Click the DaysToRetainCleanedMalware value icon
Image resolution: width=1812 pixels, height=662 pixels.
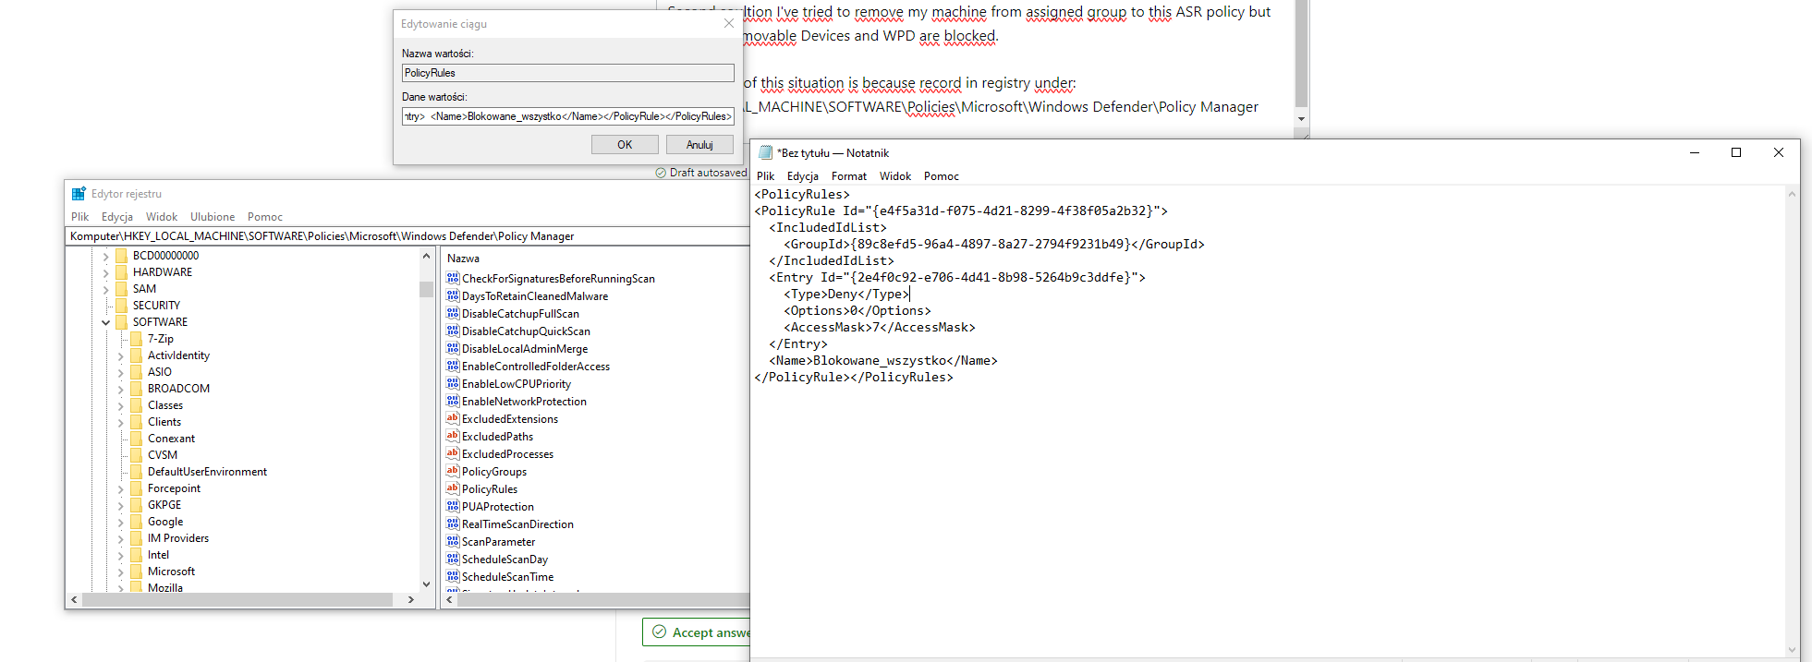tap(453, 295)
